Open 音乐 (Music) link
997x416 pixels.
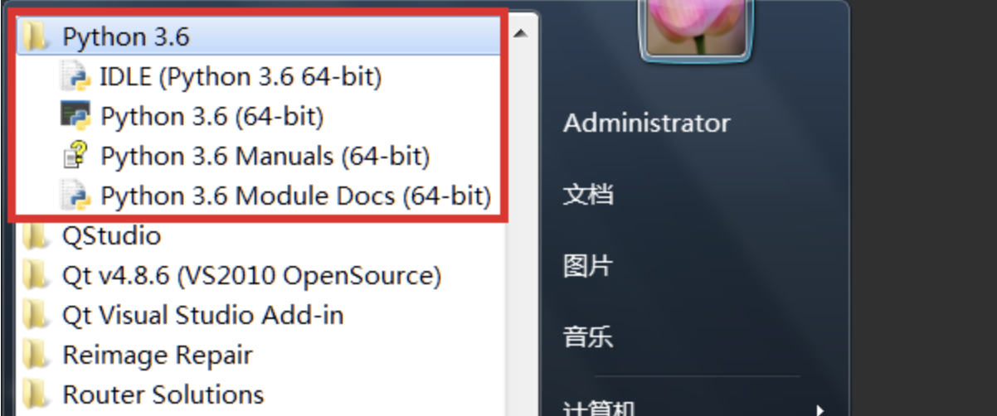(588, 337)
